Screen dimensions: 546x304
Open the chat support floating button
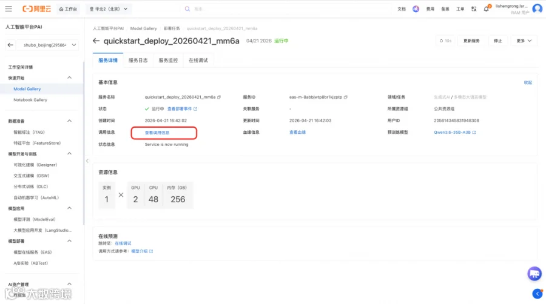[534, 274]
